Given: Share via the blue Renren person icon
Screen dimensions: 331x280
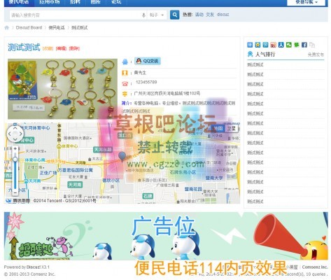Looking at the screenshot, I should pos(281,45).
